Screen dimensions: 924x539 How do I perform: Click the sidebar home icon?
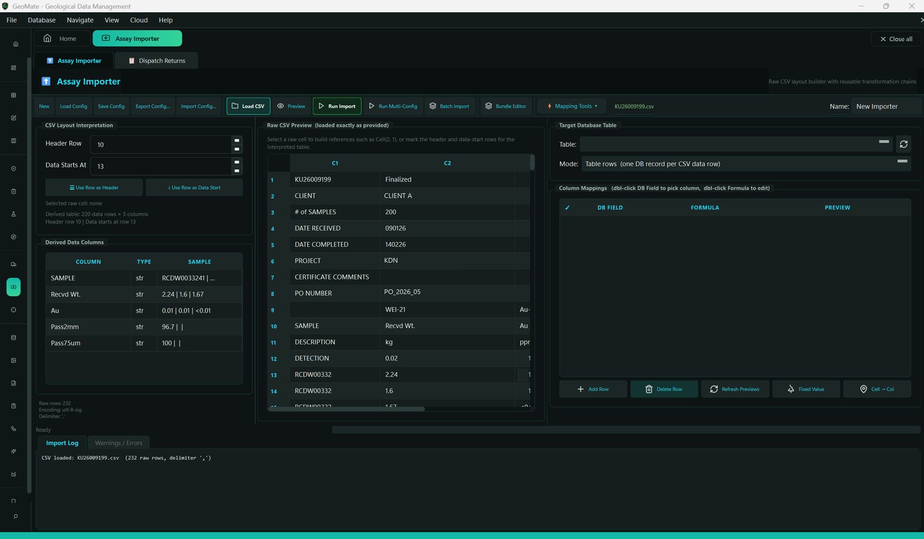16,44
